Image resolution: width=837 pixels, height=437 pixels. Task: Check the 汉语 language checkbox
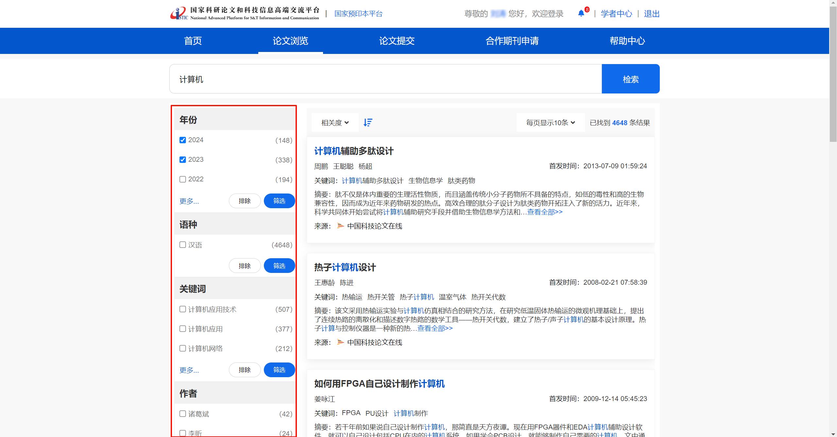click(183, 245)
